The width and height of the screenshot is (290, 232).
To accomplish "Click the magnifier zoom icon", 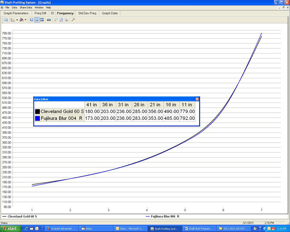I will click(56, 20).
